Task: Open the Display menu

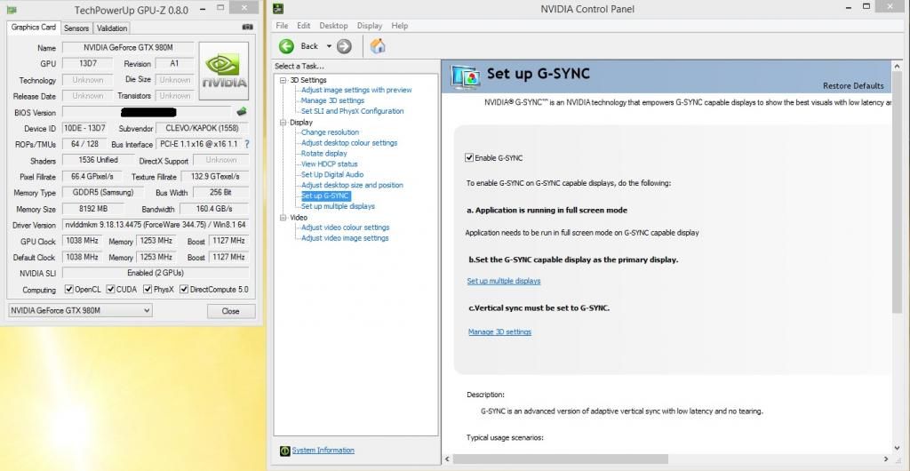Action: click(x=370, y=26)
